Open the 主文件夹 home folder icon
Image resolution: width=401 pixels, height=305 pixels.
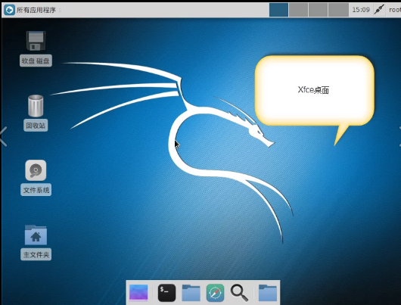coord(36,235)
